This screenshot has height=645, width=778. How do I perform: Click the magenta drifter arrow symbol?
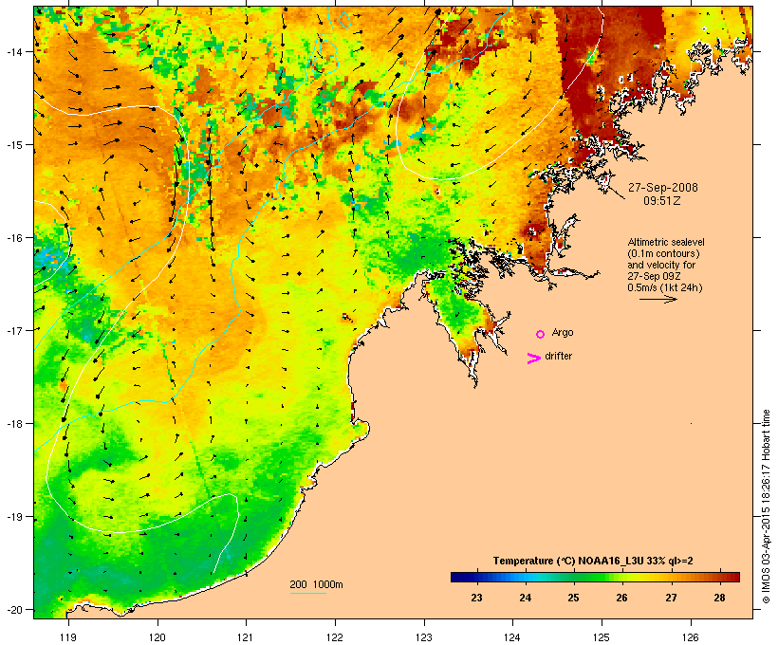tap(534, 359)
